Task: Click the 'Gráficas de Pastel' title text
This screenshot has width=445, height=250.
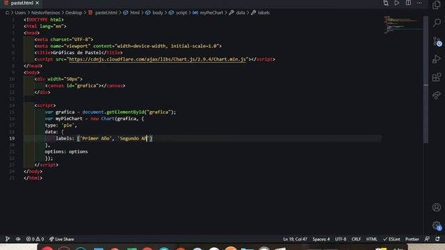Action: [77, 53]
